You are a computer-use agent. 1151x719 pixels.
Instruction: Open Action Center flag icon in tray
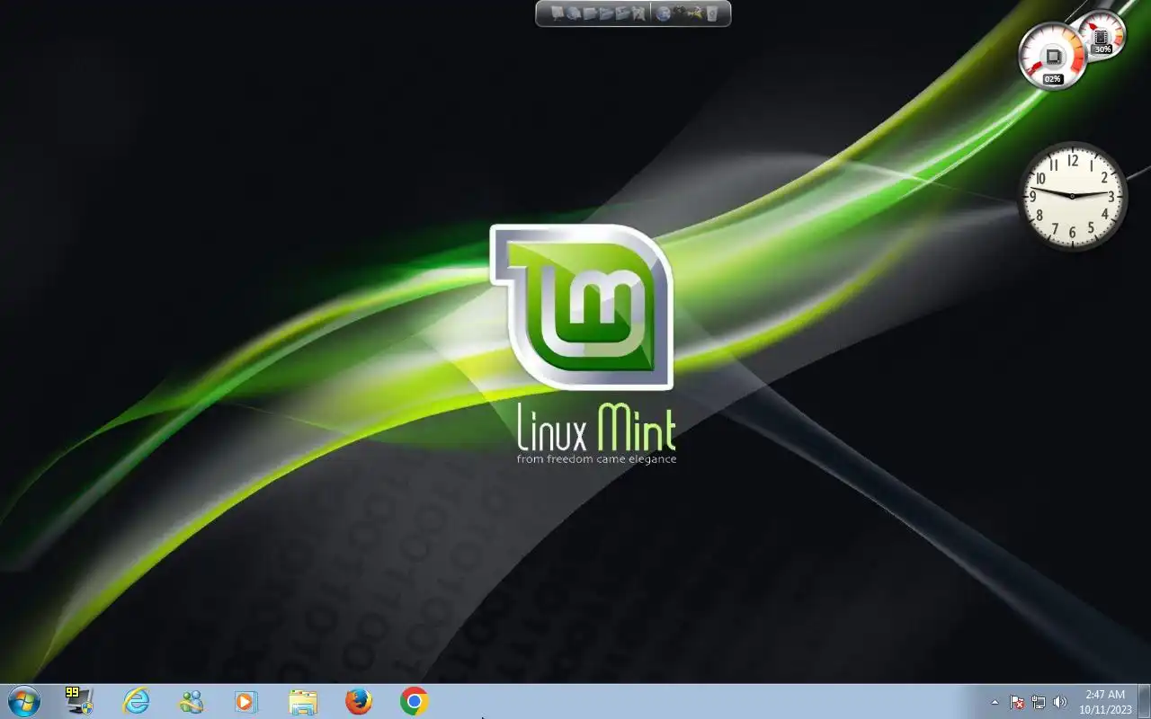tap(1017, 702)
